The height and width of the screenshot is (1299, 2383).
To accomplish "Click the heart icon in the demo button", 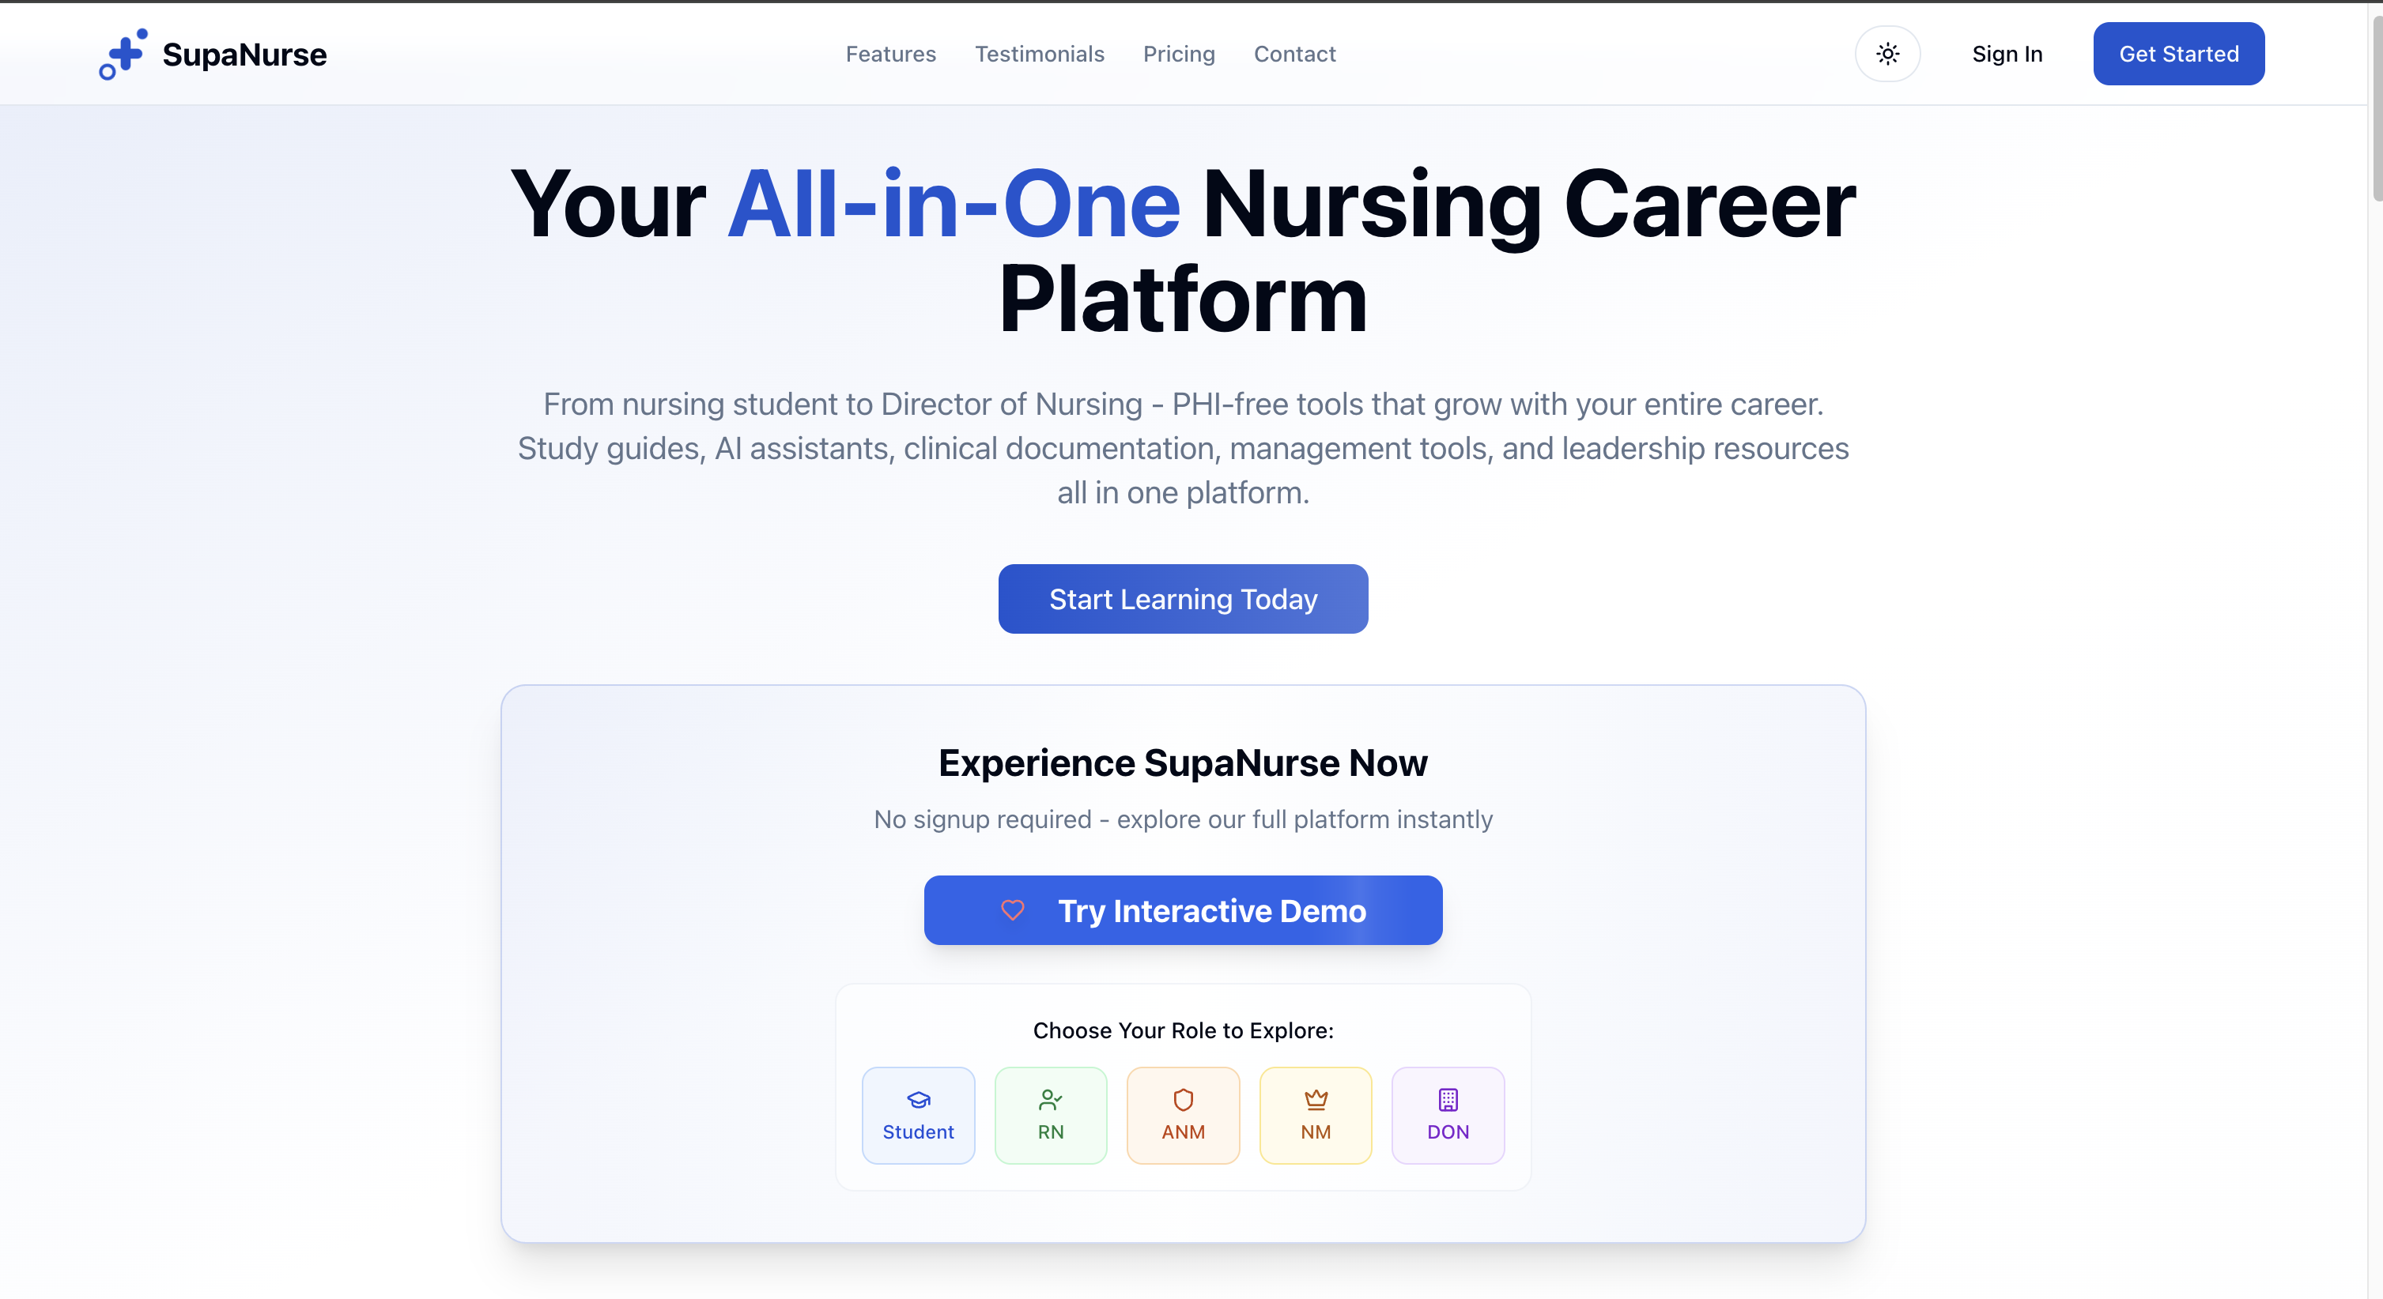I will point(1014,911).
